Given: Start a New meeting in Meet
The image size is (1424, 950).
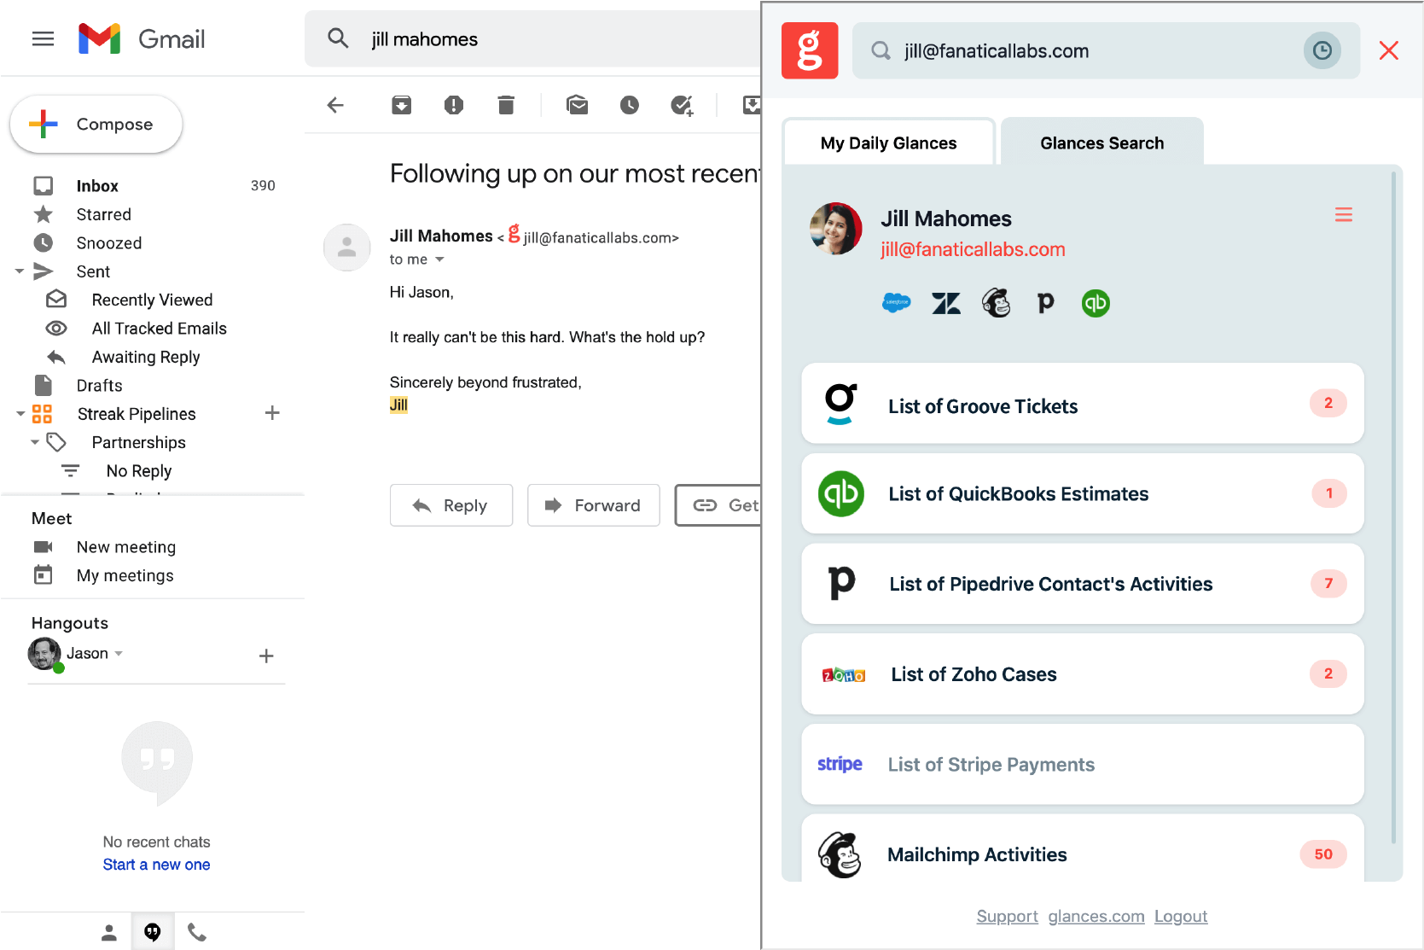Looking at the screenshot, I should point(125,547).
